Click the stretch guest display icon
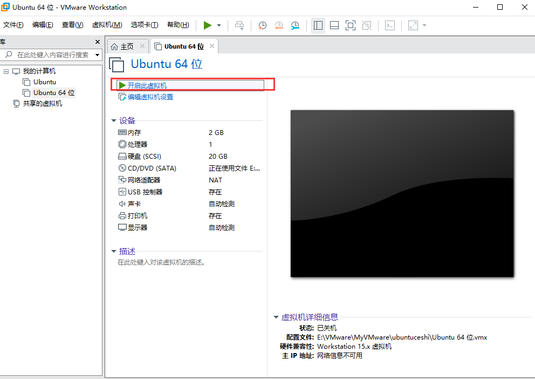535x379 pixels. [x=413, y=25]
